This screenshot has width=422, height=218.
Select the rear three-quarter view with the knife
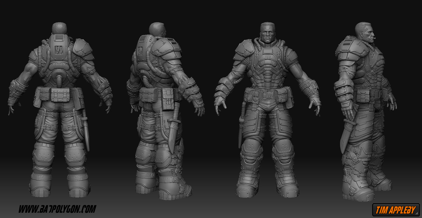166,111
